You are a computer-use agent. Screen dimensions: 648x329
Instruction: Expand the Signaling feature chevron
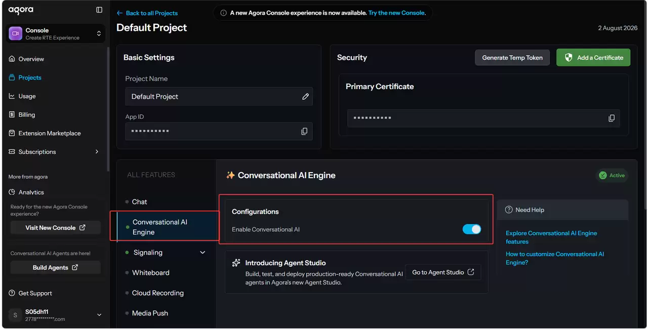click(203, 253)
